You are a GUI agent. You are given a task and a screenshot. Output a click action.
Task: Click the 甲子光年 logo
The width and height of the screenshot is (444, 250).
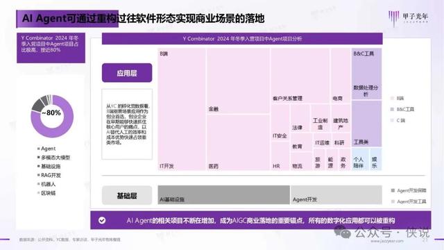click(408, 18)
